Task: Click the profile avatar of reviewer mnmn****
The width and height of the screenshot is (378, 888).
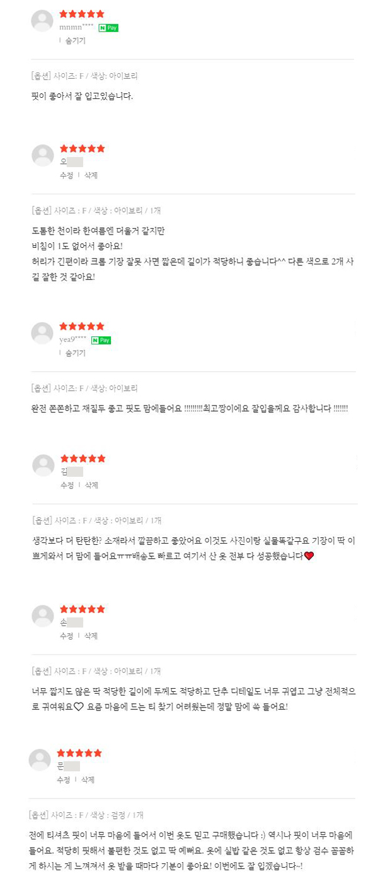Action: point(42,21)
